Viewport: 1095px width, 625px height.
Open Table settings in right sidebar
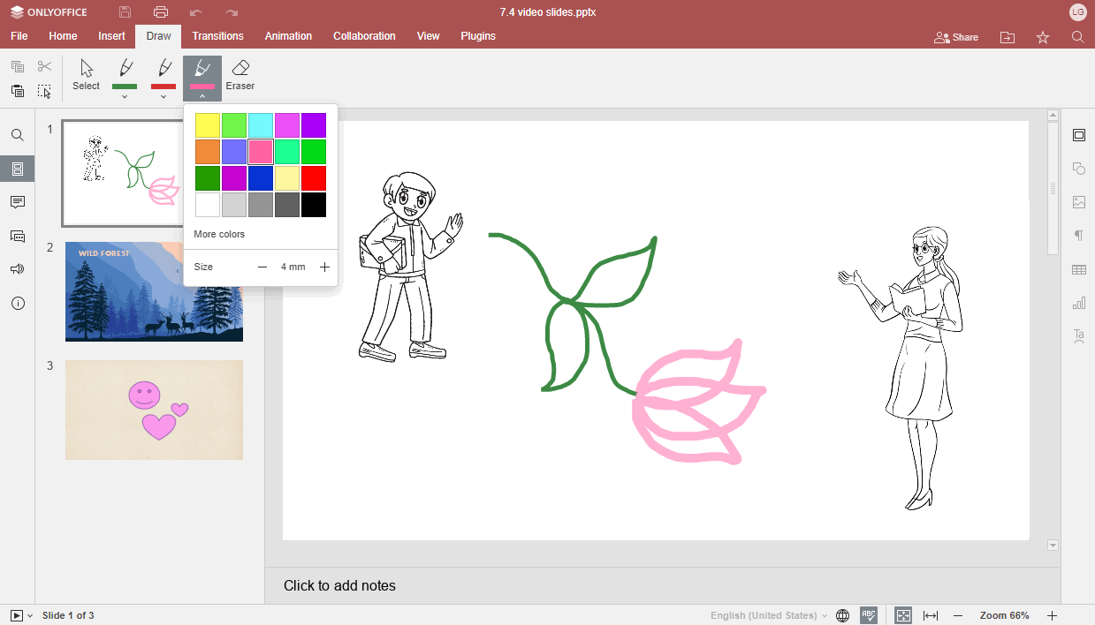click(x=1078, y=269)
